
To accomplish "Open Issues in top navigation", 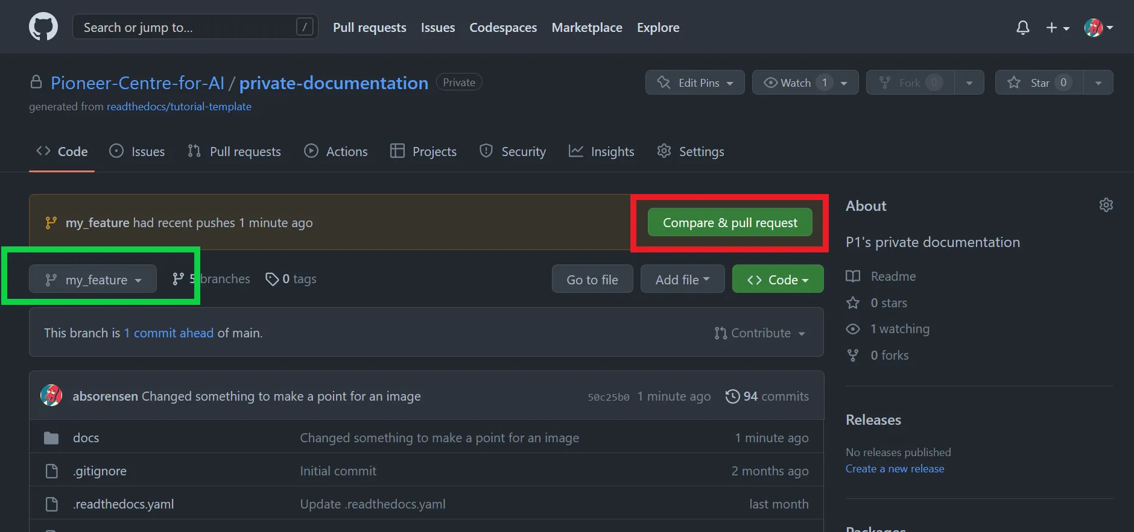I will 438,28.
